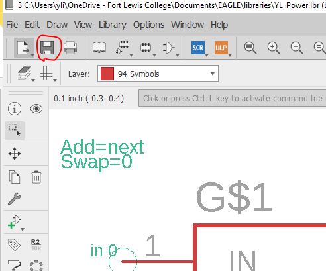Select the Delete trash can tool
Viewport: 326px width, 271px height.
pos(36,177)
